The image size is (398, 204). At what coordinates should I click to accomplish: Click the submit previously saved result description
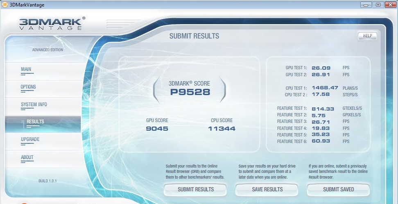[x=338, y=172]
